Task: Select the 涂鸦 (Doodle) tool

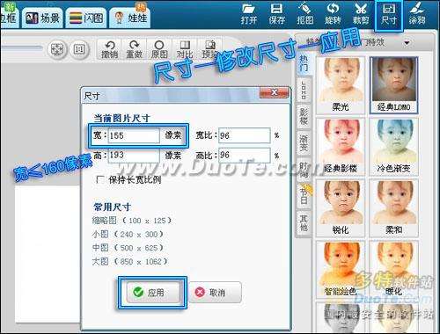Action: point(417,14)
